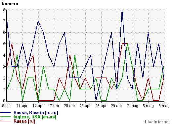
Task: Click the 8 apr x-axis label
Action: tap(7, 106)
